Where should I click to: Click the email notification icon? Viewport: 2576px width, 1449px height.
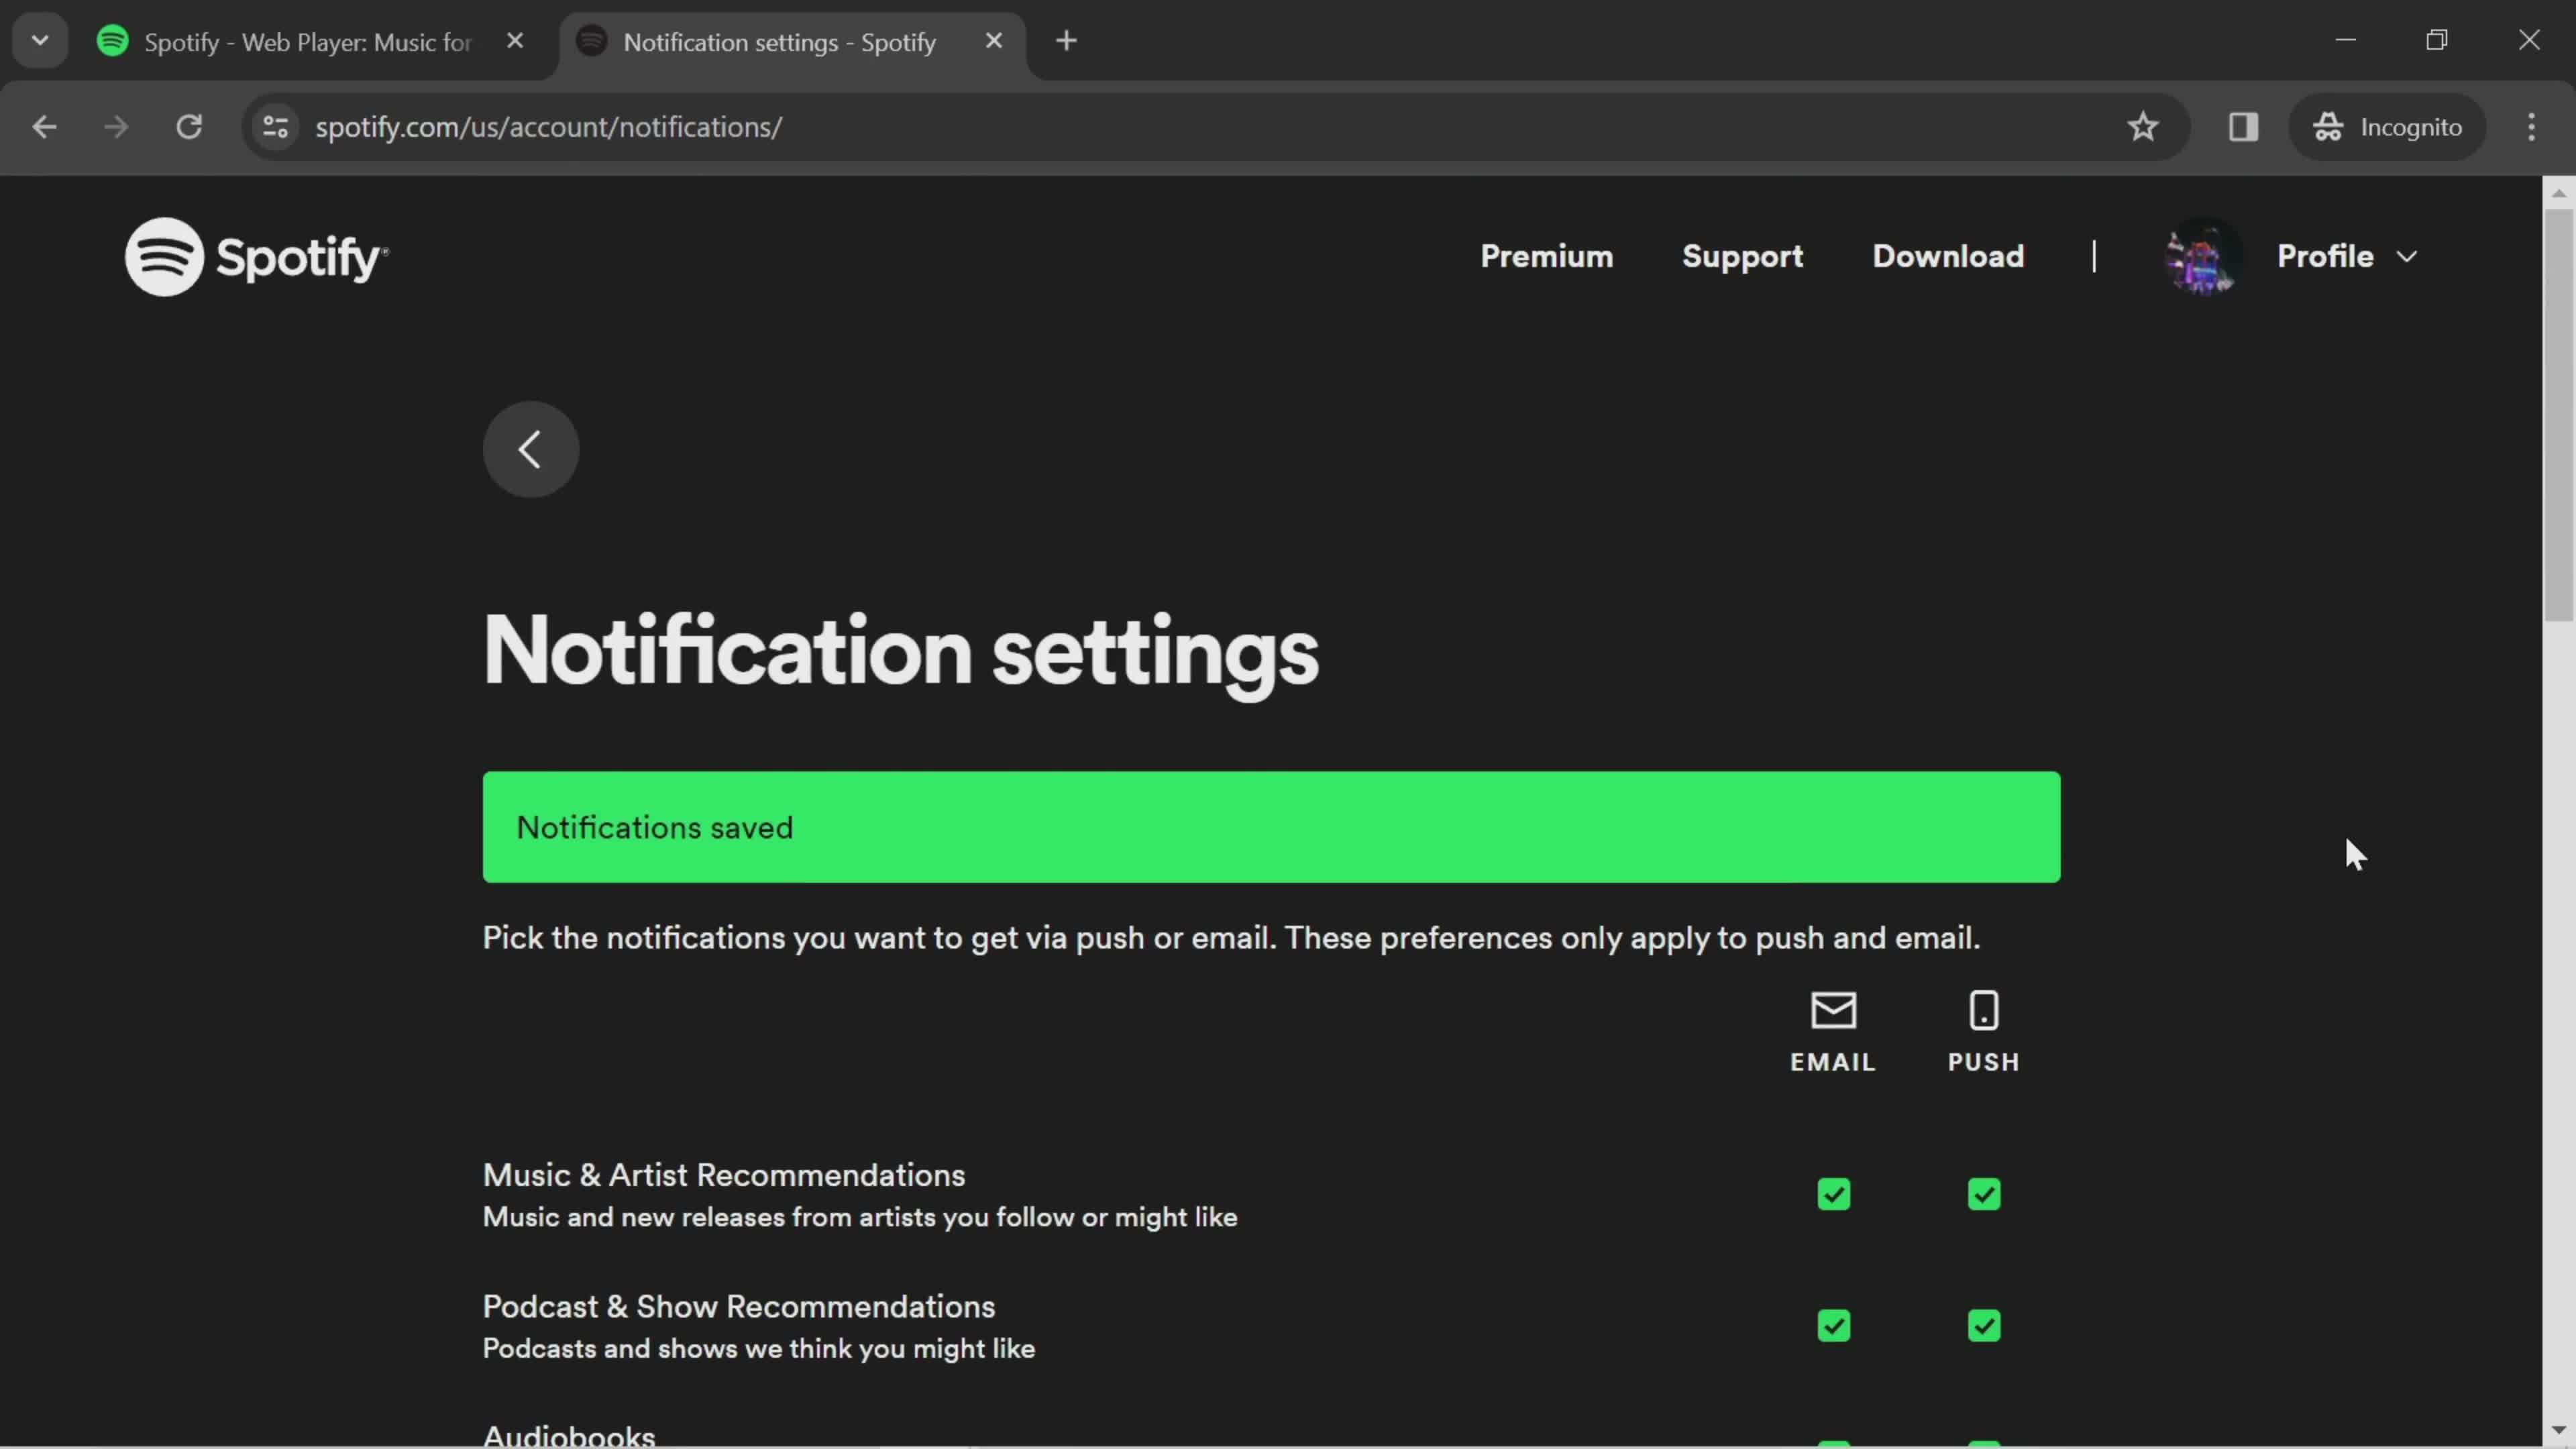(1831, 1010)
